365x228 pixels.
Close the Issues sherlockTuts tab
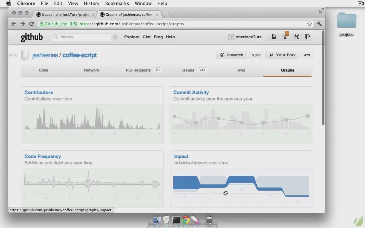[x=93, y=15]
